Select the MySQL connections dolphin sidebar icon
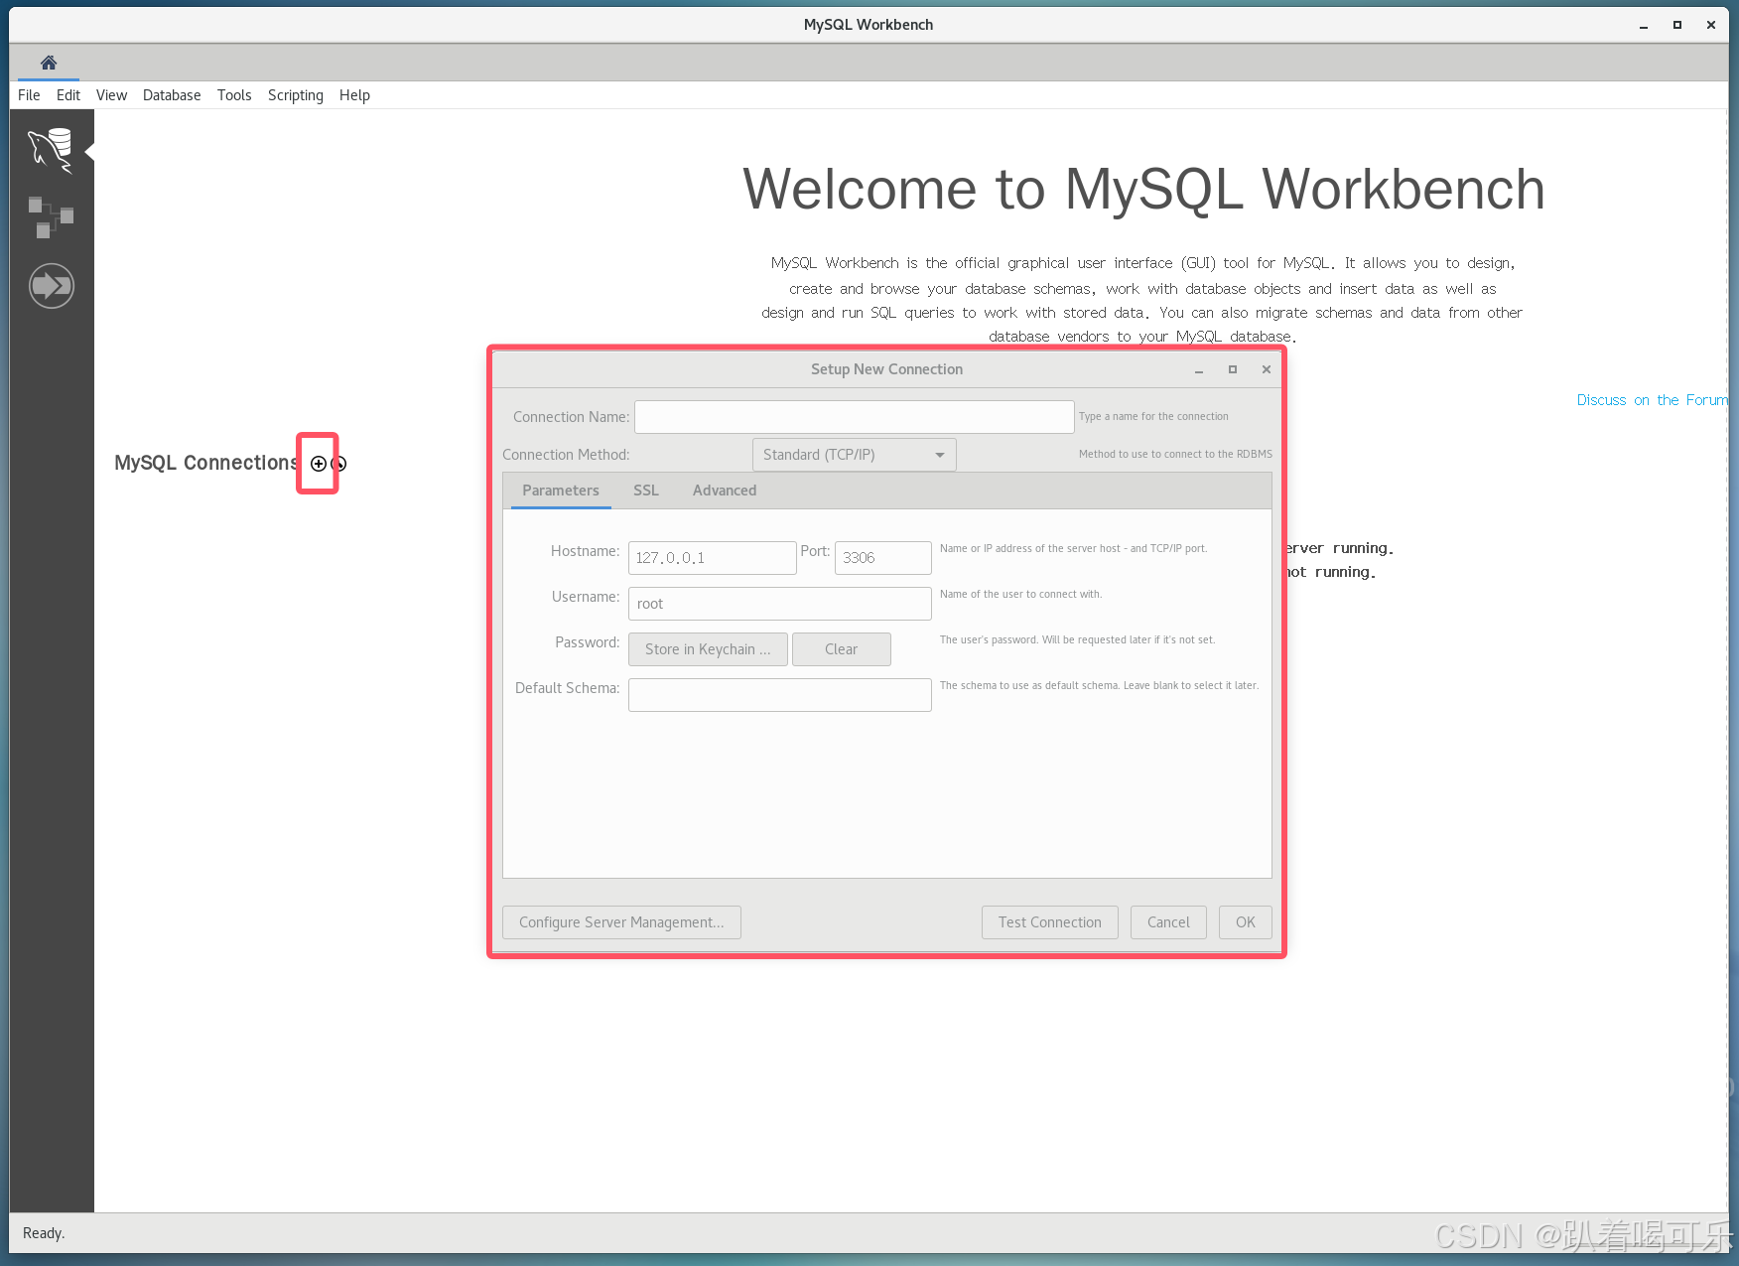The width and height of the screenshot is (1739, 1266). pyautogui.click(x=51, y=151)
